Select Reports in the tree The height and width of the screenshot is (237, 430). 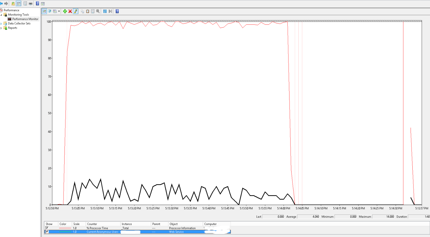point(12,28)
